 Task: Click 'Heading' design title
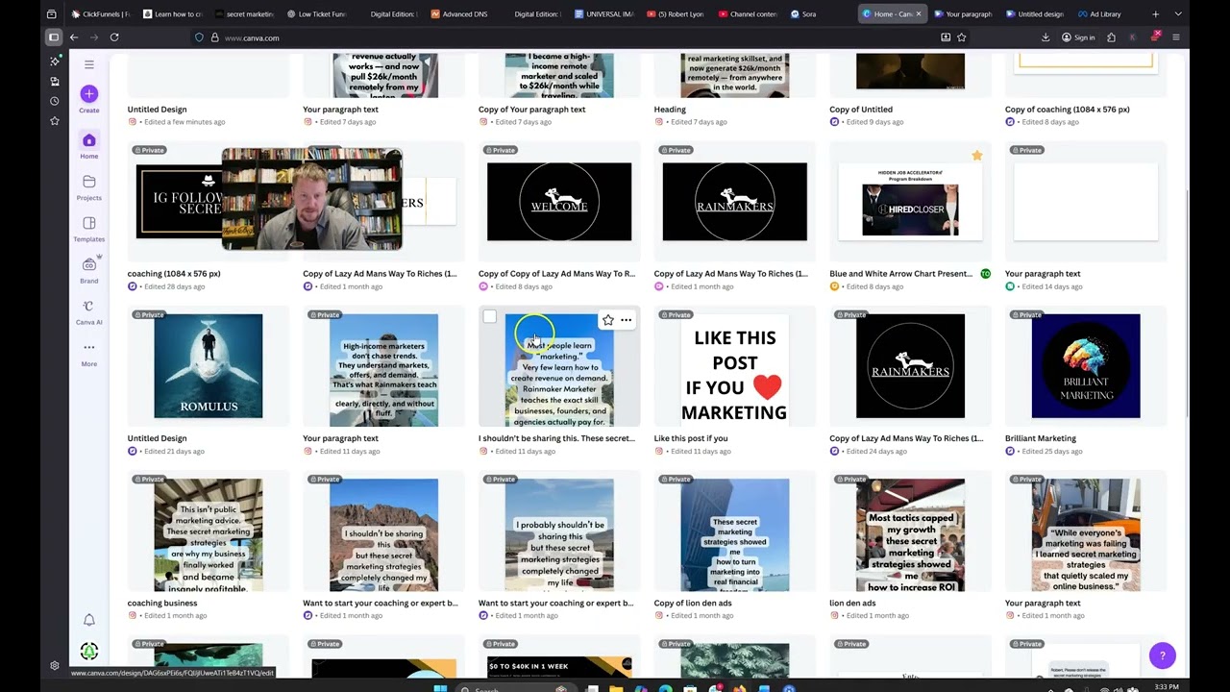click(670, 110)
